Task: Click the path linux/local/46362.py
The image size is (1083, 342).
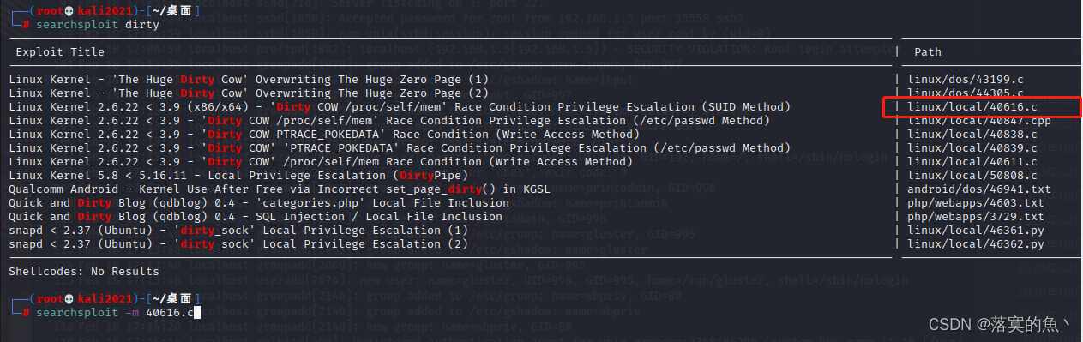Action: (x=975, y=244)
